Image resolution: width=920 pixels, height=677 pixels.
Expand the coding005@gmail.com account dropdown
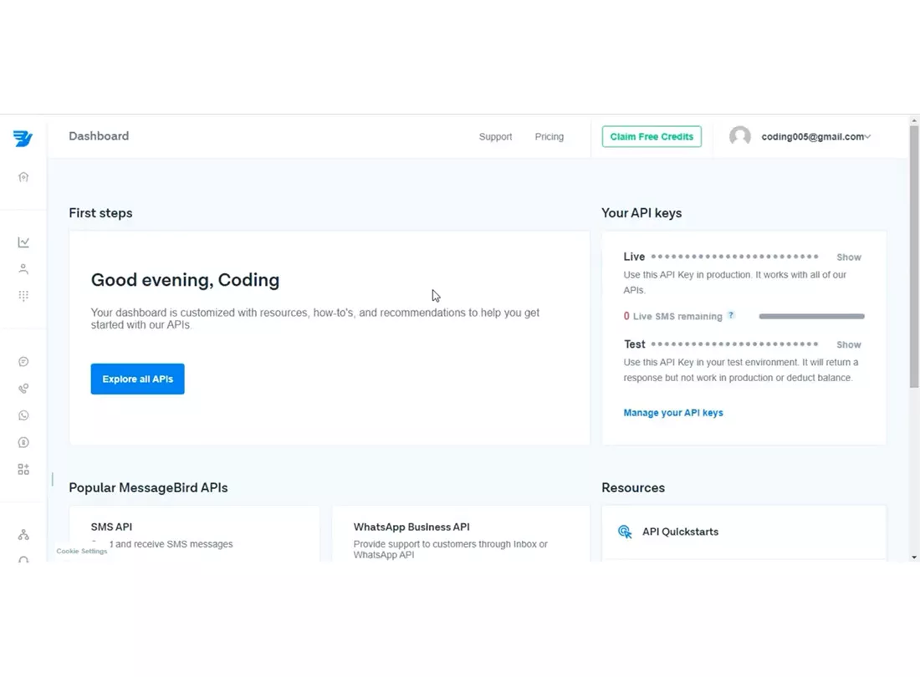click(x=815, y=136)
